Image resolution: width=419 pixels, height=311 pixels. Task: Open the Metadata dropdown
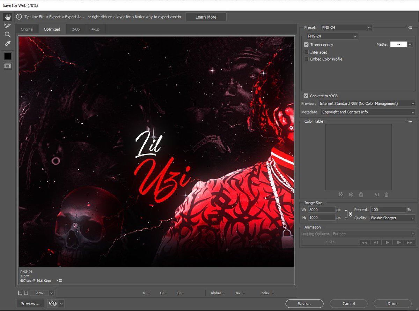pos(368,112)
